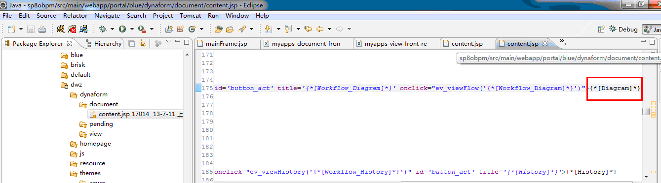661x183 pixels.
Task: Restart Tomcat with the third cat icon
Action: tap(84, 29)
